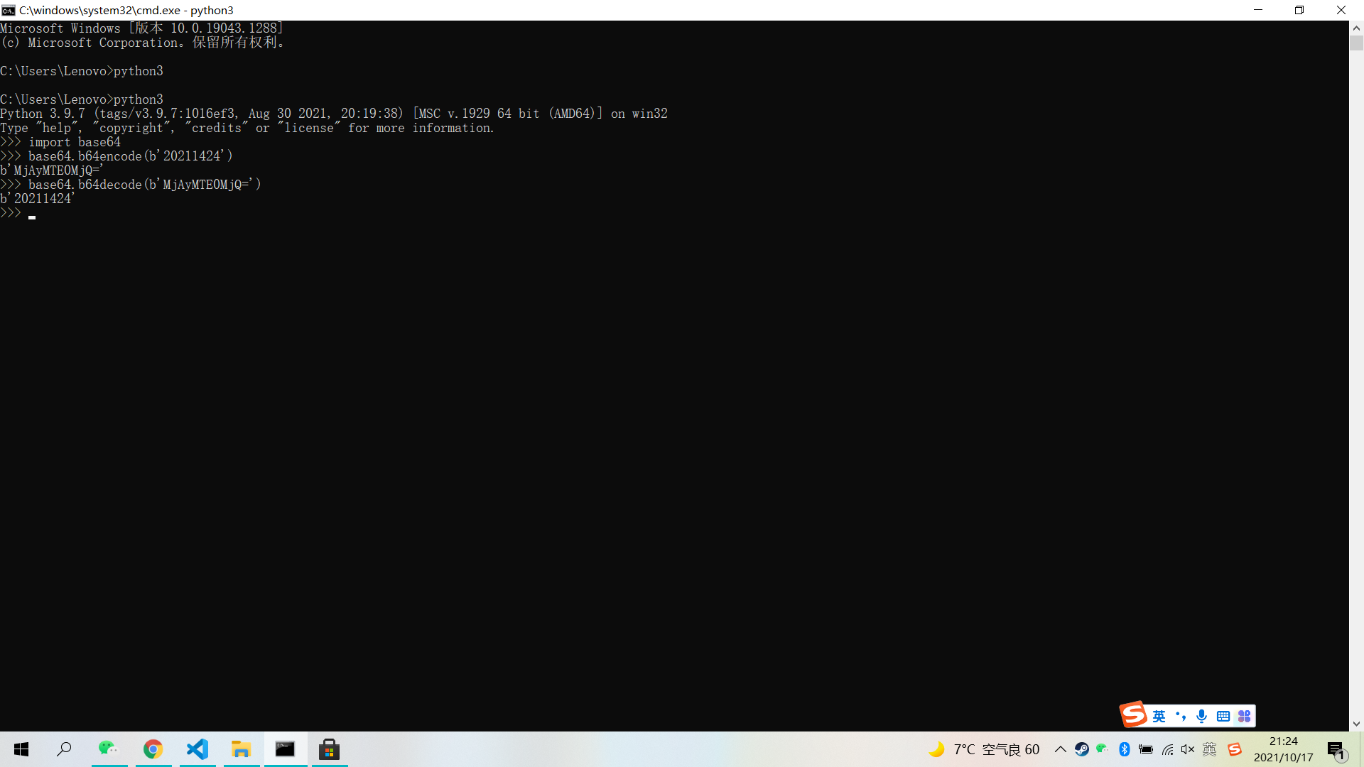Launch Visual Studio Code from taskbar
1364x767 pixels.
click(197, 749)
